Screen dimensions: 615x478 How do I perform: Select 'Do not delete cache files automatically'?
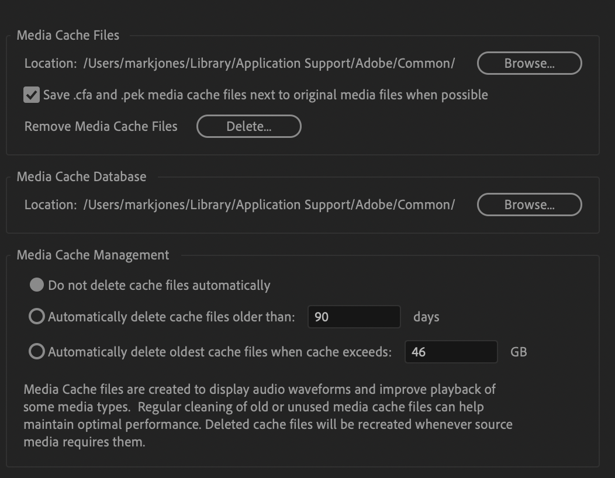(37, 285)
